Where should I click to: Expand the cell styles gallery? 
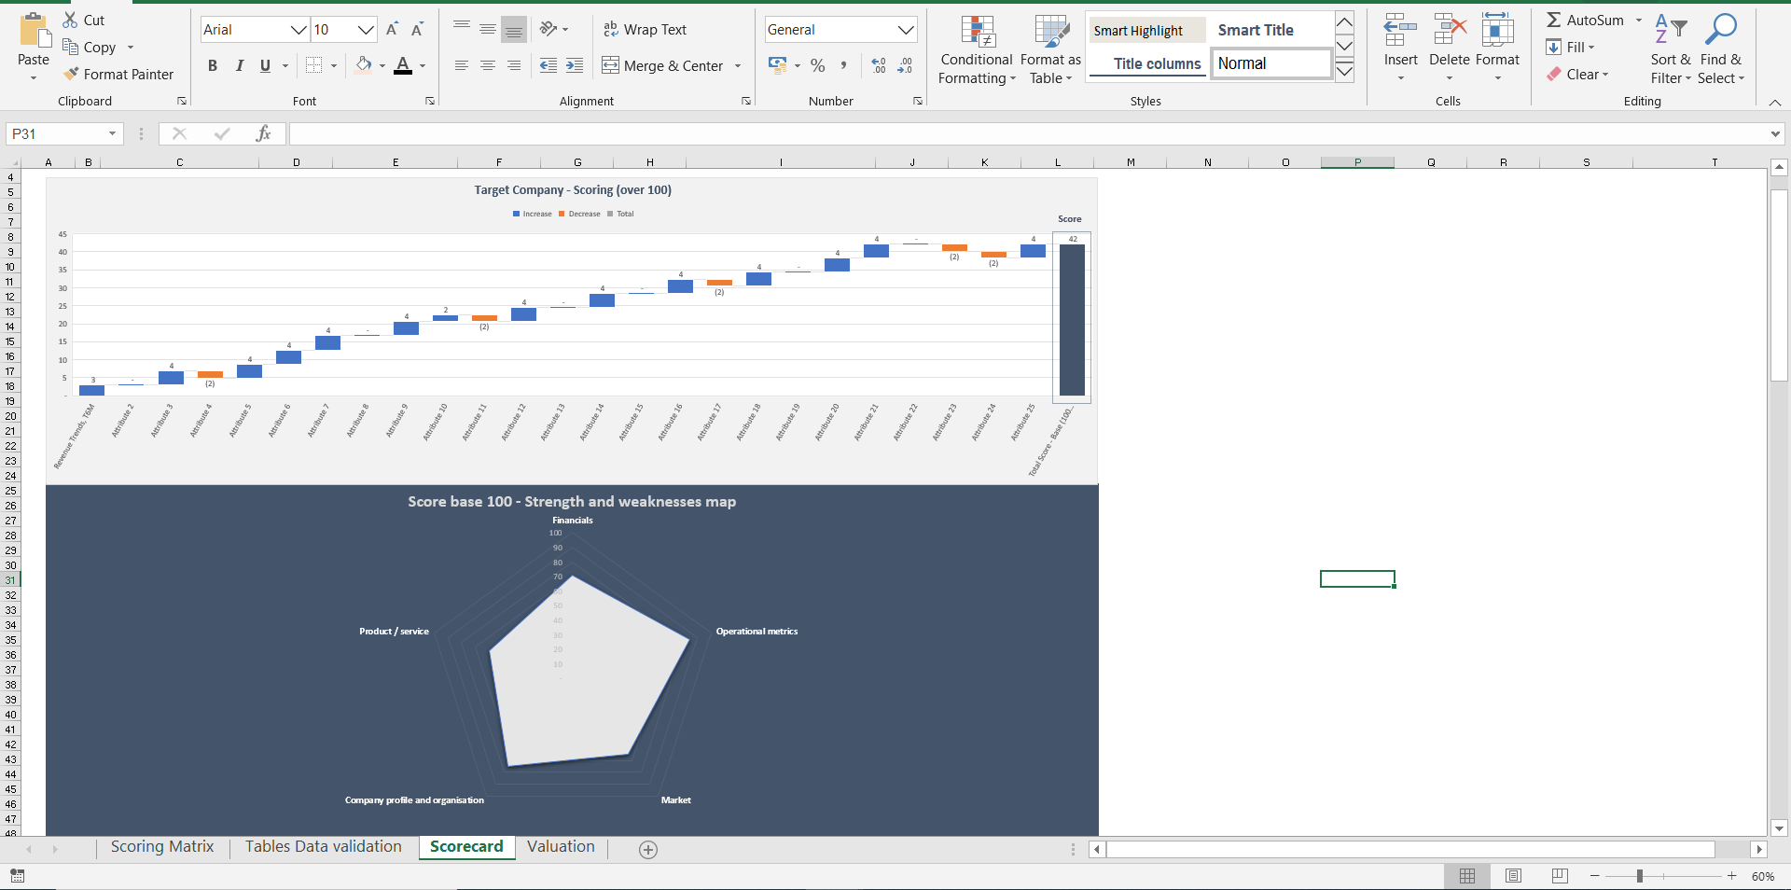point(1344,71)
